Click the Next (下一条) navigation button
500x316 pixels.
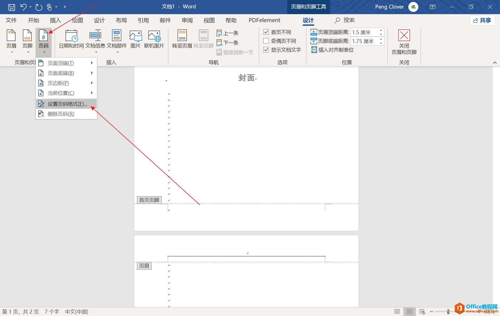coord(227,43)
